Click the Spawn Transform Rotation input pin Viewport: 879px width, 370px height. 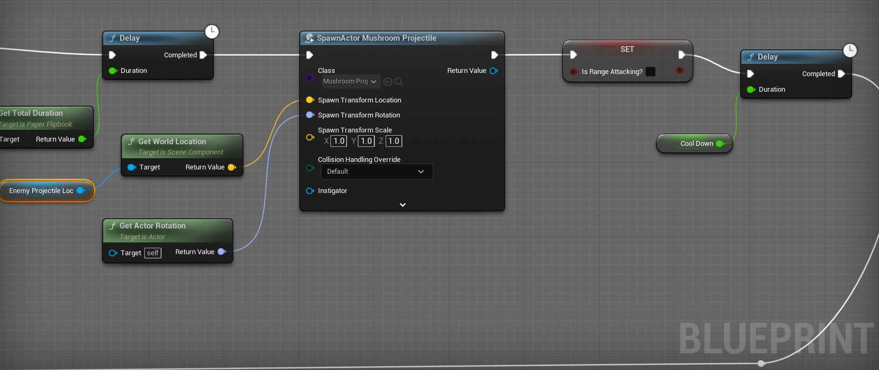pyautogui.click(x=309, y=115)
